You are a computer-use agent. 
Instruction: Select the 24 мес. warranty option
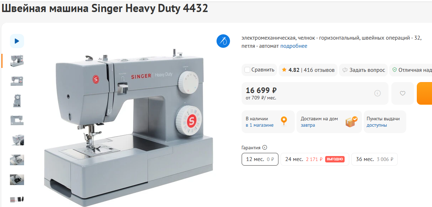point(315,159)
